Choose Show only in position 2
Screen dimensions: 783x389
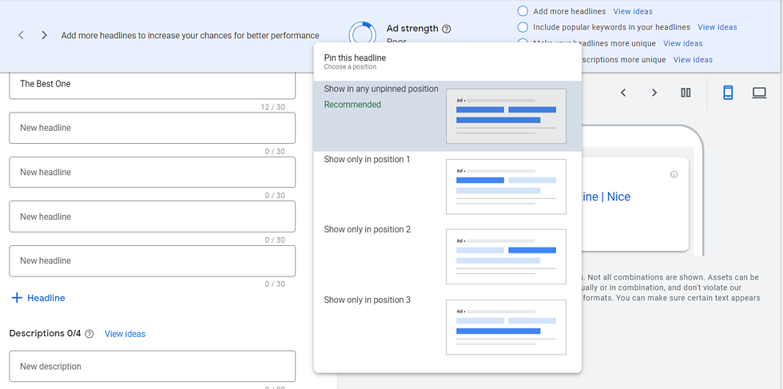pos(368,230)
